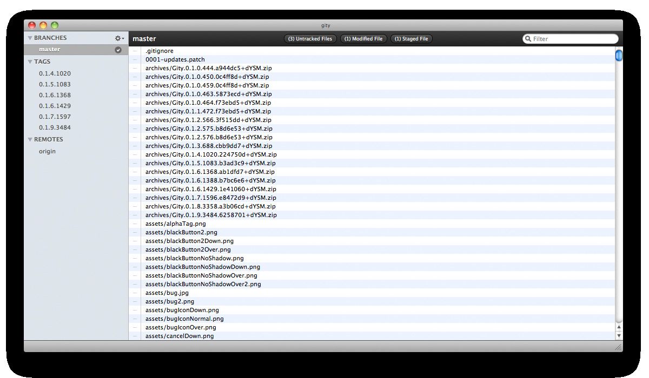Toggle the (3) Untracked Files filter
The width and height of the screenshot is (649, 378).
click(x=310, y=38)
